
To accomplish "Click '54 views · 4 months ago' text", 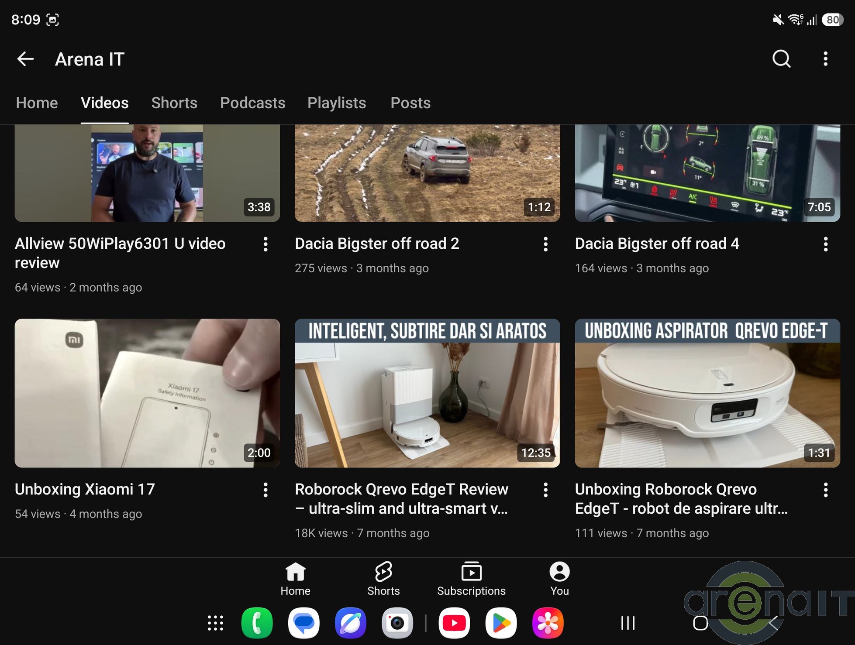I will (78, 514).
